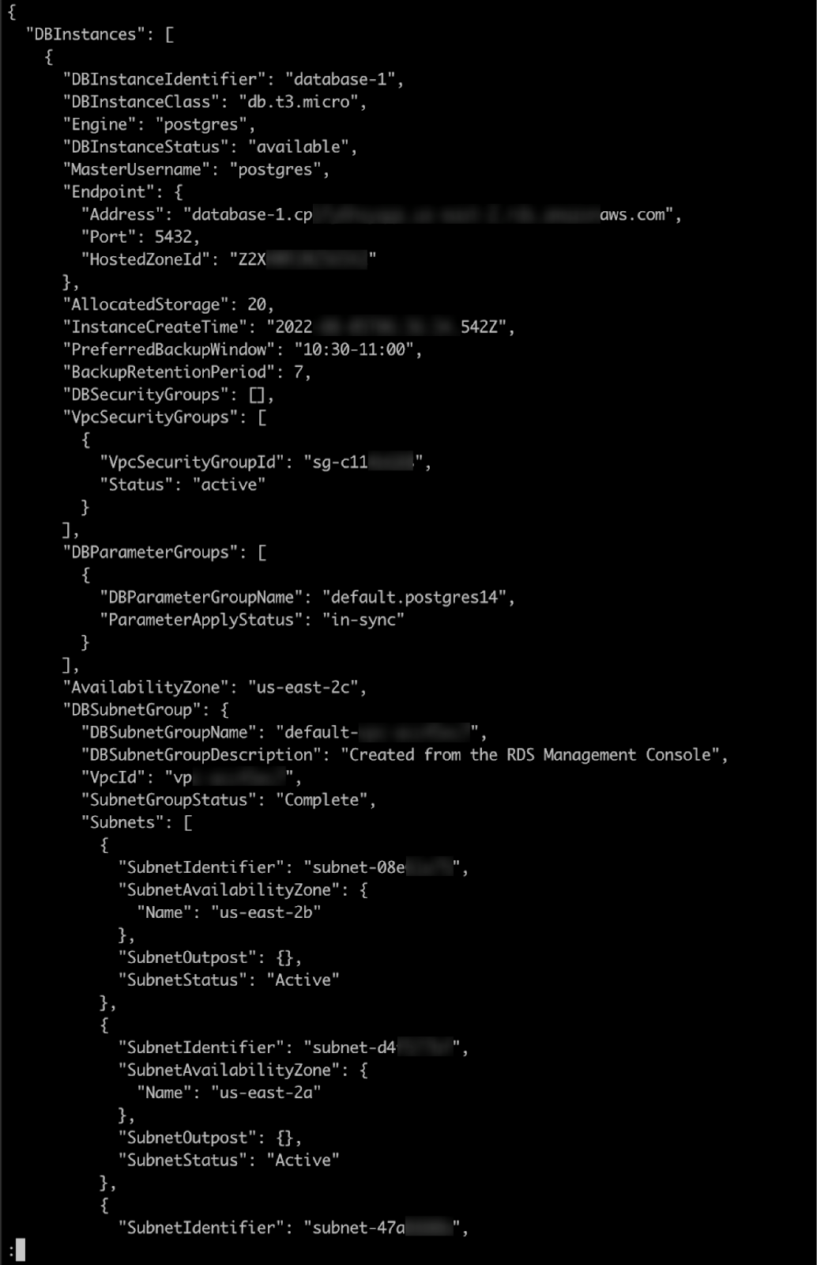The height and width of the screenshot is (1265, 817).
Task: Click the "DBInstanceIdentifier" key text
Action: 164,79
